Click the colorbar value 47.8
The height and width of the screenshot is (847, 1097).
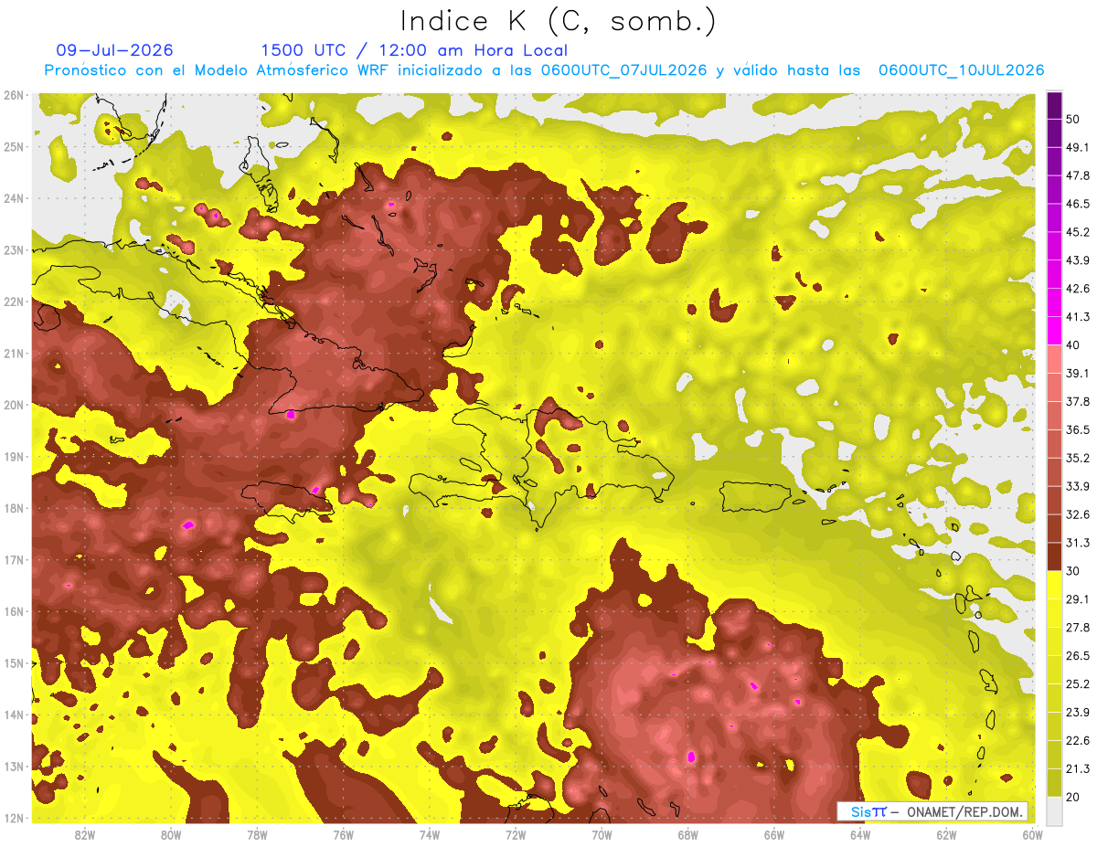[x=1078, y=175]
